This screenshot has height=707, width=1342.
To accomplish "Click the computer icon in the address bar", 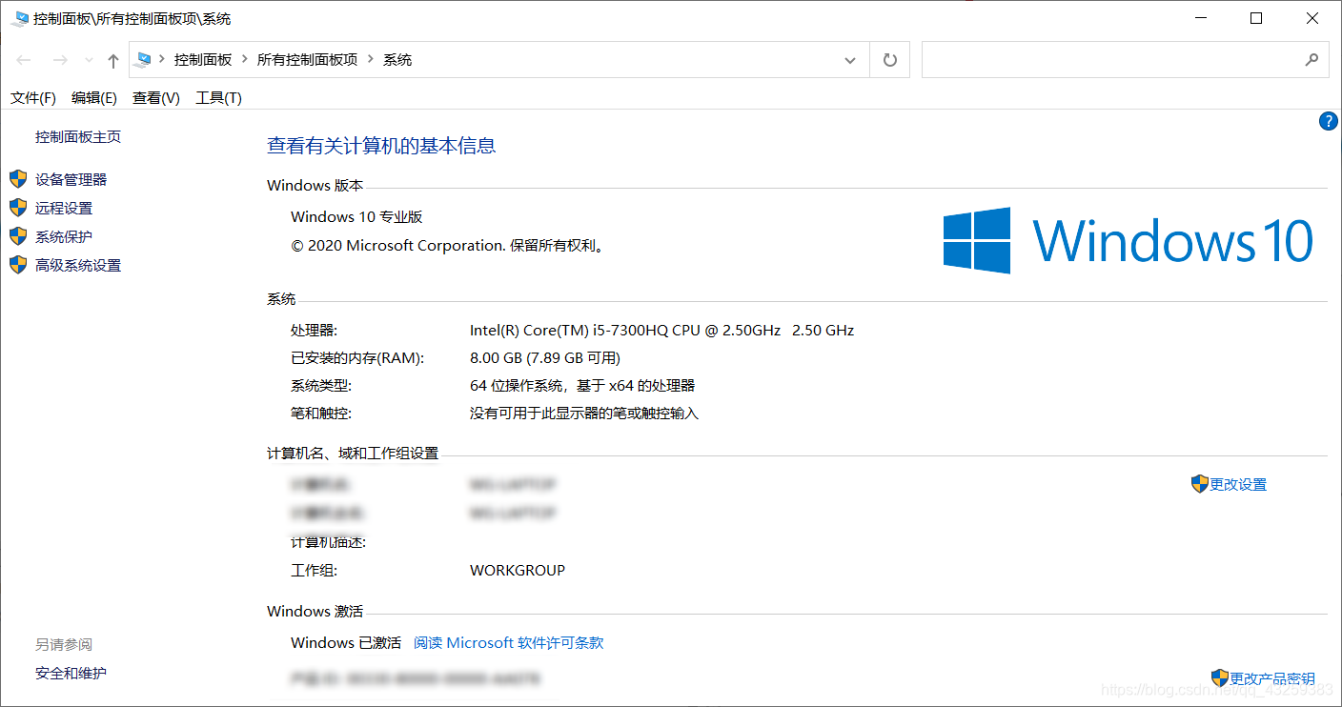I will pyautogui.click(x=144, y=59).
